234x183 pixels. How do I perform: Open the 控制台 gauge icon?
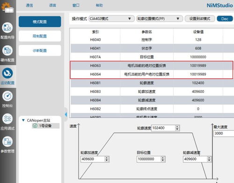point(7,96)
